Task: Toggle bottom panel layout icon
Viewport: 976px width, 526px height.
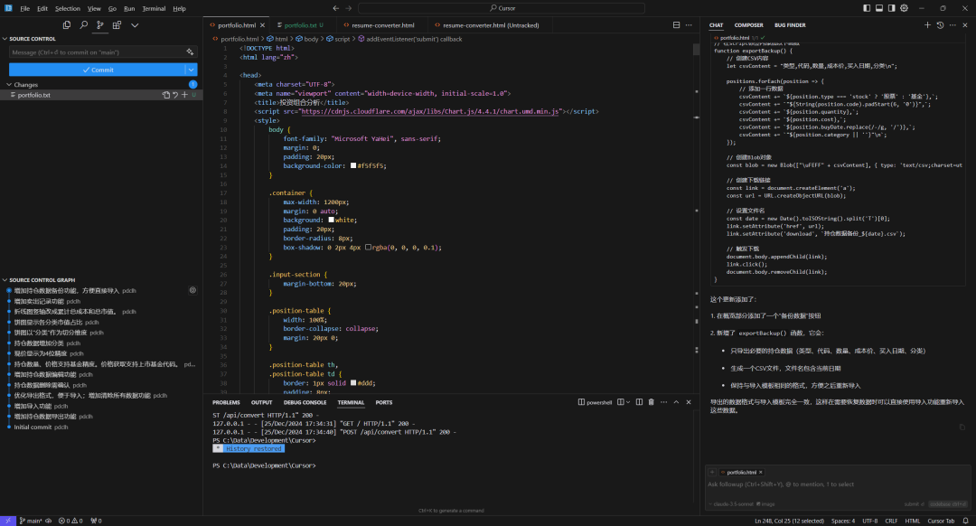Action: tap(879, 8)
